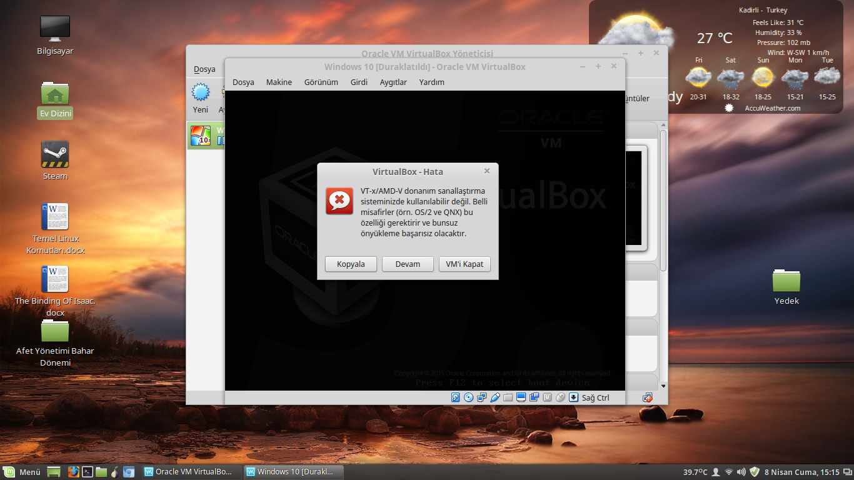
Task: Click the warning icon in VirtualBox Manager status bar
Action: click(648, 397)
